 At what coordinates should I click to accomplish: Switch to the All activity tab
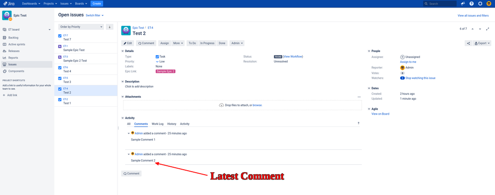[128, 124]
